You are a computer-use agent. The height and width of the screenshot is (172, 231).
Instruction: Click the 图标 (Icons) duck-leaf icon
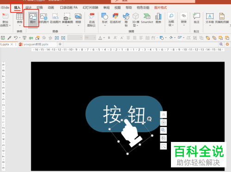coord(126,16)
